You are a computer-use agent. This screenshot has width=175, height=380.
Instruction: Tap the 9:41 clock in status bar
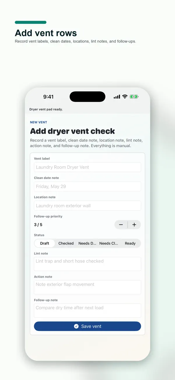click(48, 97)
